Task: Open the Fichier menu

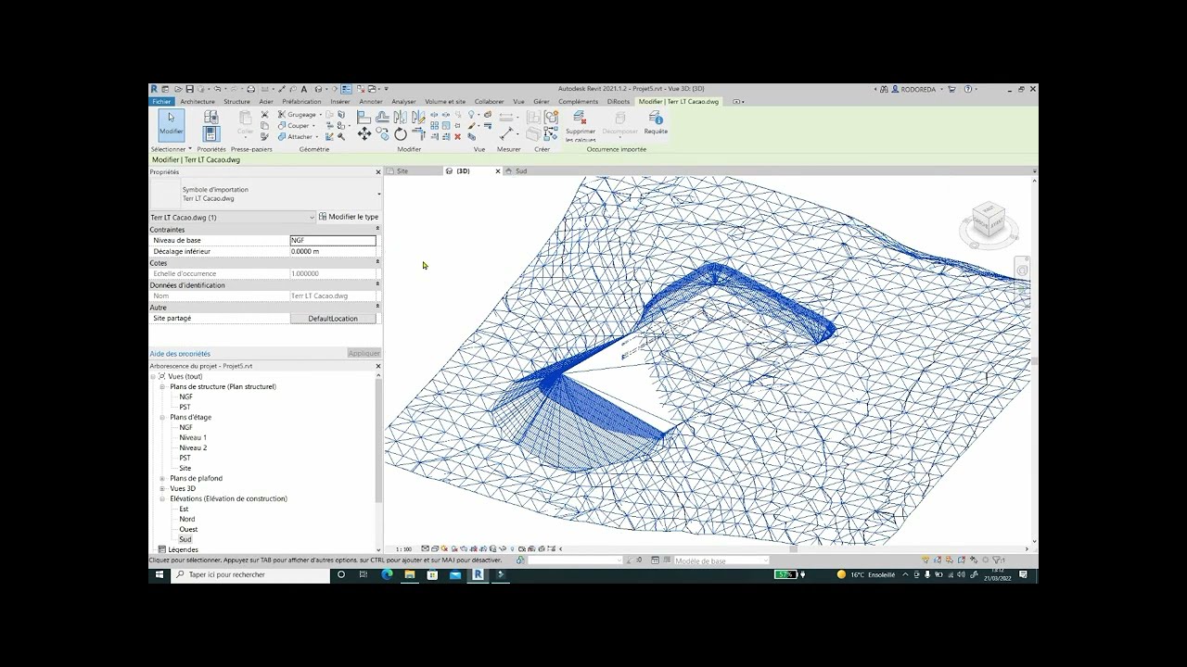Action: tap(161, 101)
